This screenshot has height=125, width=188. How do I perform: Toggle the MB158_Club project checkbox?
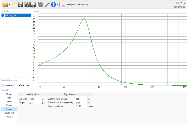pyautogui.click(x=3, y=15)
